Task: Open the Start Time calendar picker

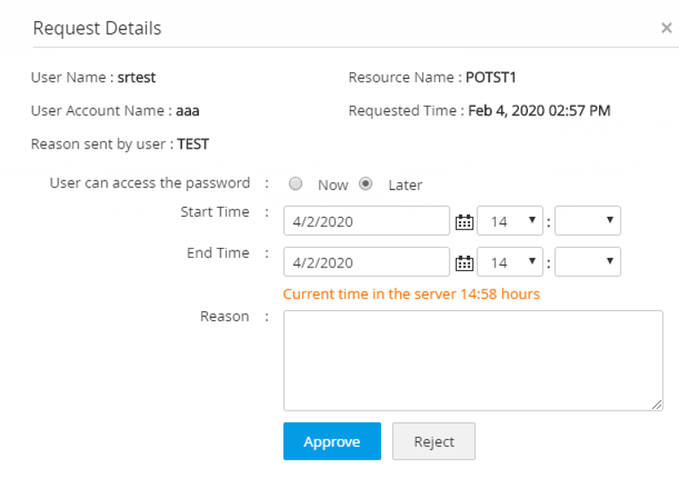Action: point(464,221)
